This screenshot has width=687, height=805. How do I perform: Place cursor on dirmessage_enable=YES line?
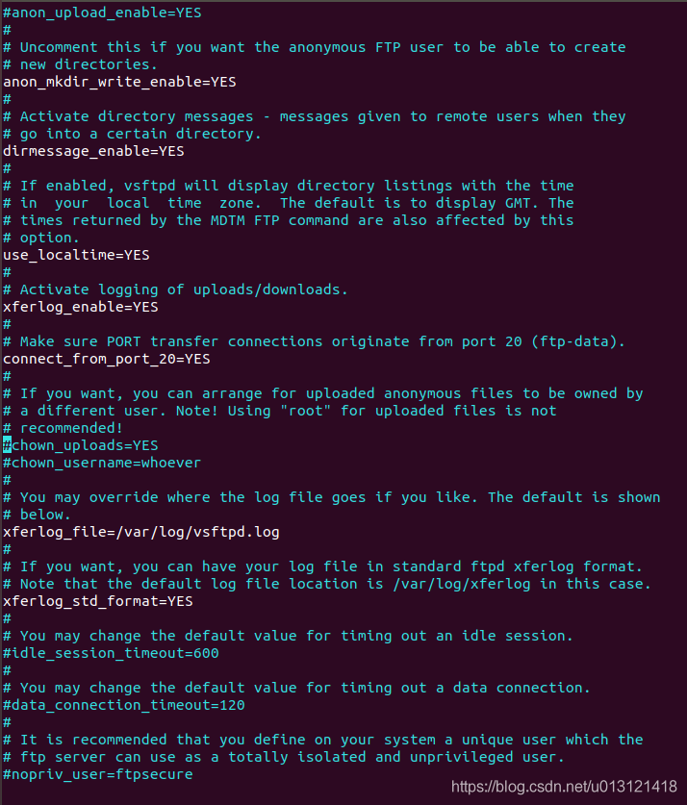click(x=93, y=151)
